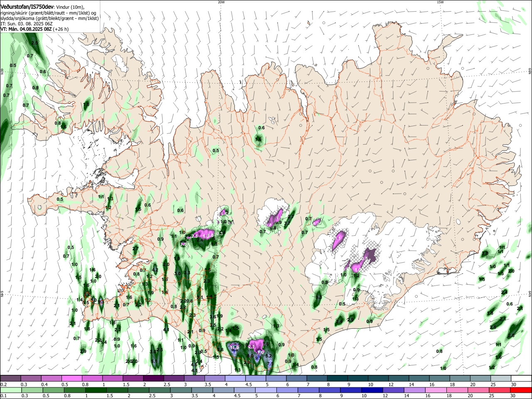
Task: Pick the lower legend dark green swatch between 1 and 1.5
Action: (96, 390)
